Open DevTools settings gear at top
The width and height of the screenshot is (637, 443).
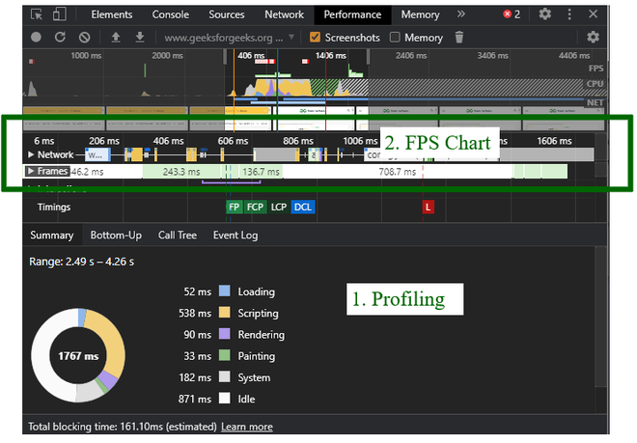544,14
